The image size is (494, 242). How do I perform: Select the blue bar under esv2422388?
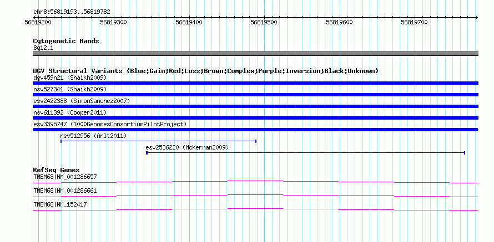[255, 106]
